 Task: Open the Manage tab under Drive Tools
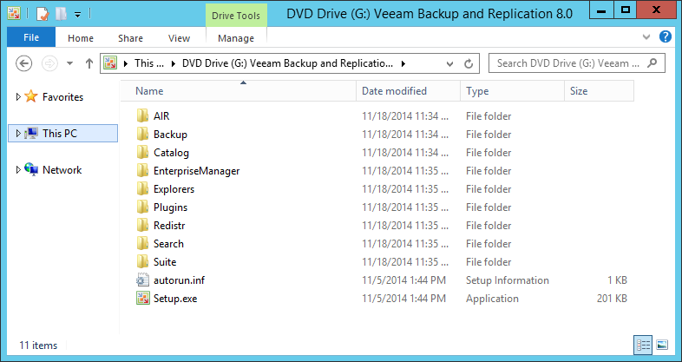pos(236,38)
